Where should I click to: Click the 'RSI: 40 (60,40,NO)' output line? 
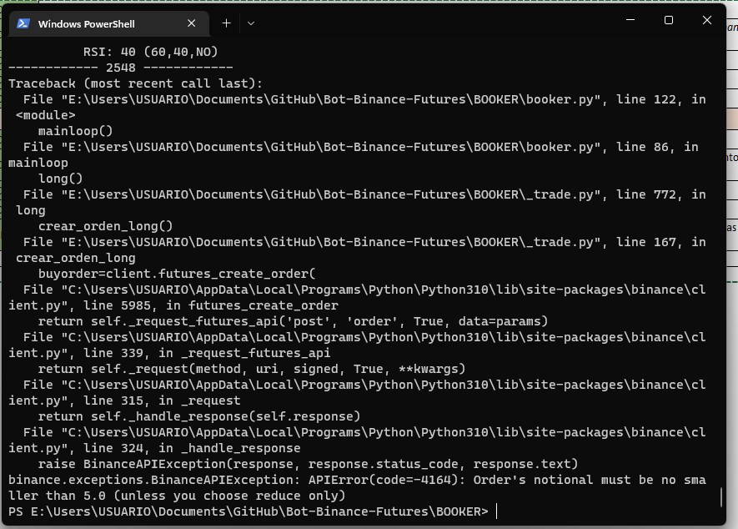coord(150,52)
